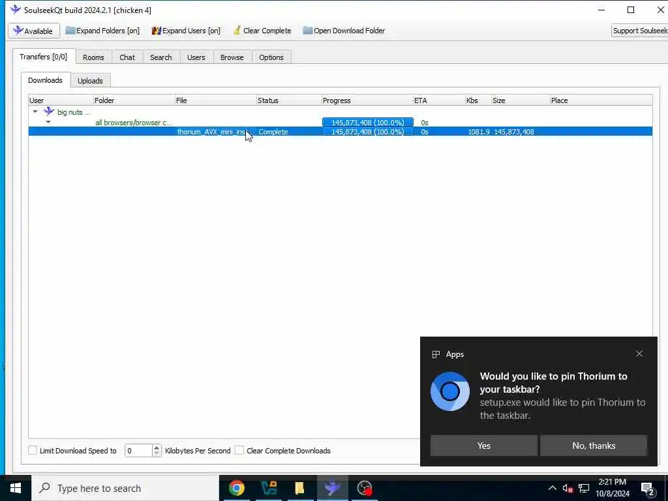Click the muted volume tray icon
The image size is (668, 501).
(x=568, y=488)
